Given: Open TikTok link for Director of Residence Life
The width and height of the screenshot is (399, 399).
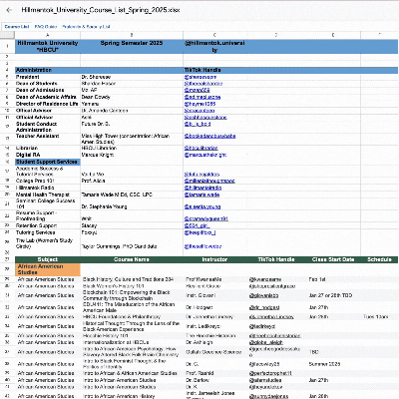Looking at the screenshot, I should pos(199,104).
